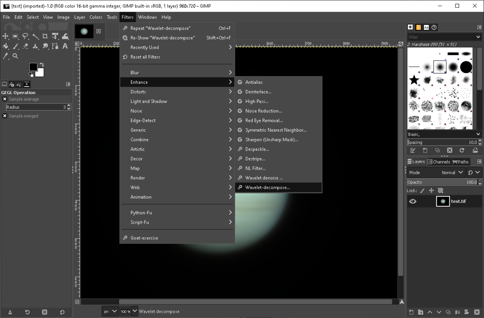Open the layer mode group switcher
This screenshot has width=484, height=318.
pos(474,173)
